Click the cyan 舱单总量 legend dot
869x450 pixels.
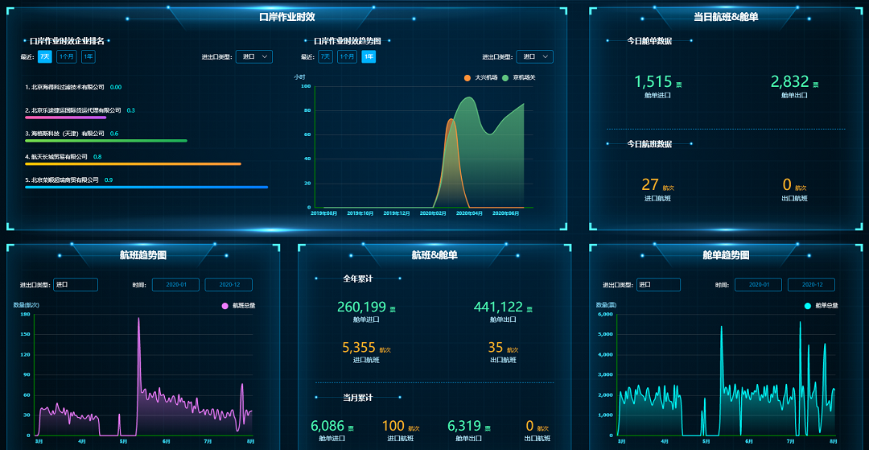[x=807, y=306]
